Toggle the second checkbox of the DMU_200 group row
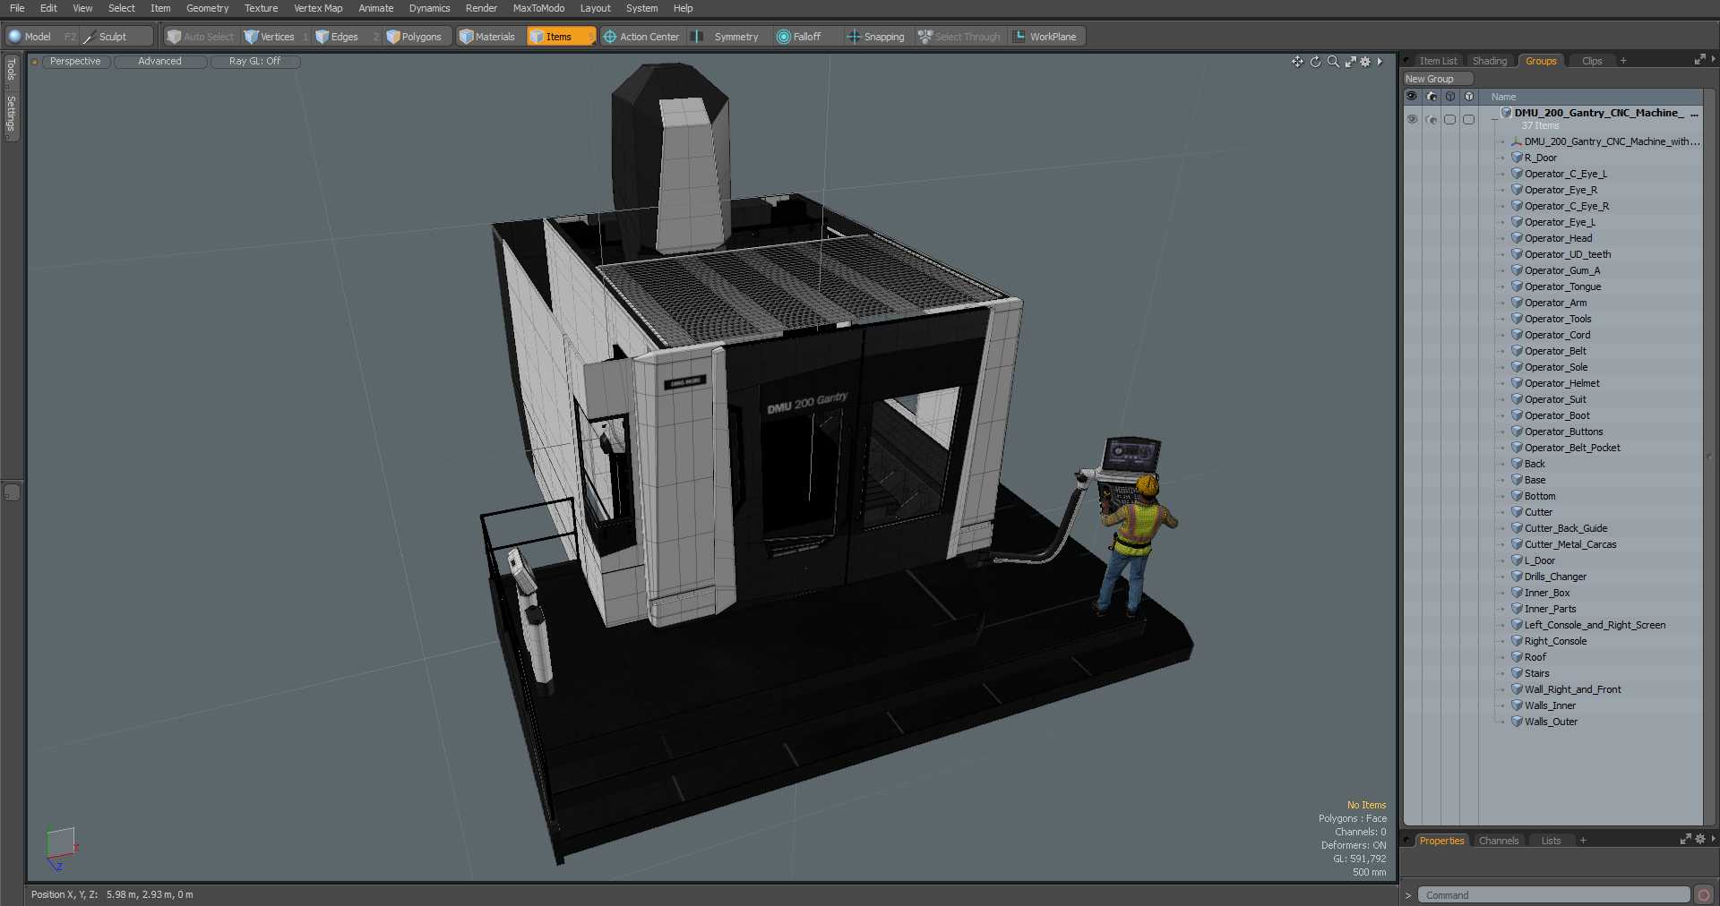 1469,119
